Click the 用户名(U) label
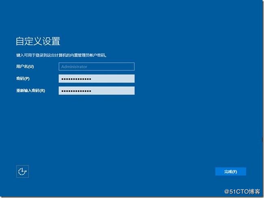Image resolution: width=264 pixels, height=198 pixels. pos(25,67)
